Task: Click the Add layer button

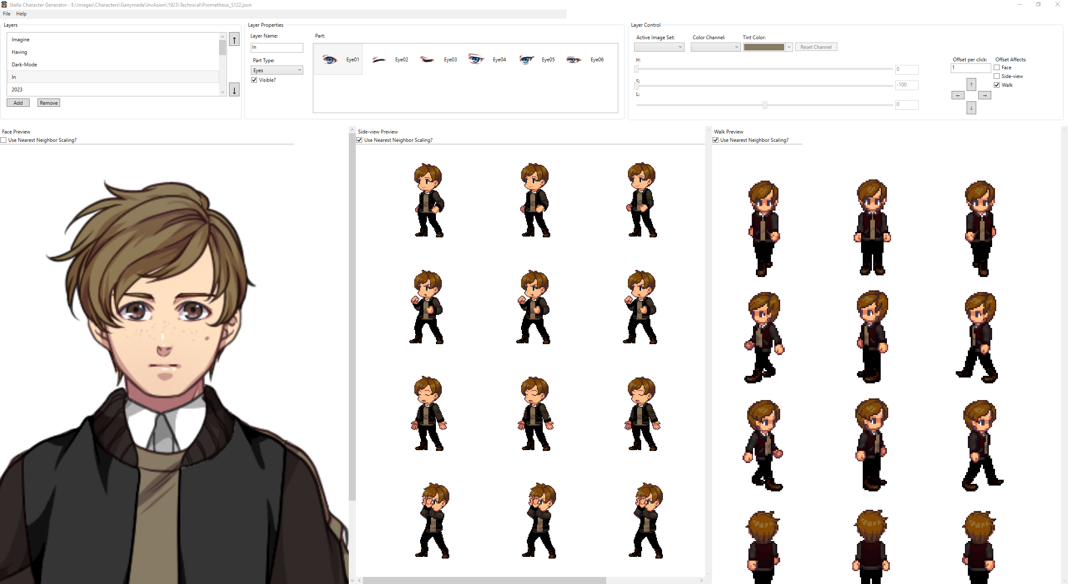Action: click(x=18, y=103)
